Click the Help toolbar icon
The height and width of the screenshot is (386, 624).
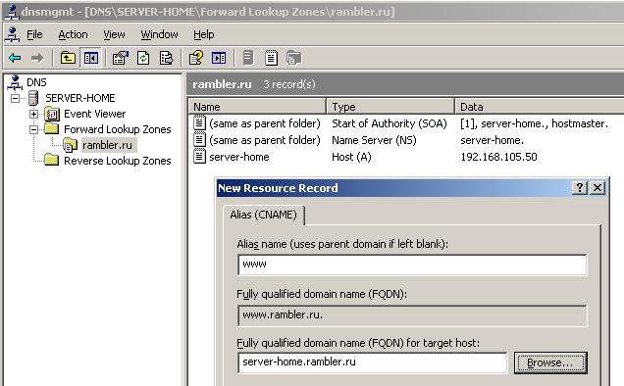tap(196, 58)
